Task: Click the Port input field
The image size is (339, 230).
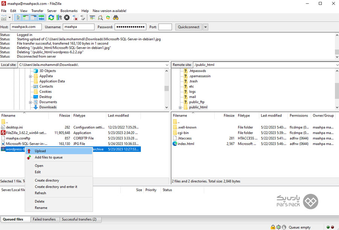Action: point(165,27)
